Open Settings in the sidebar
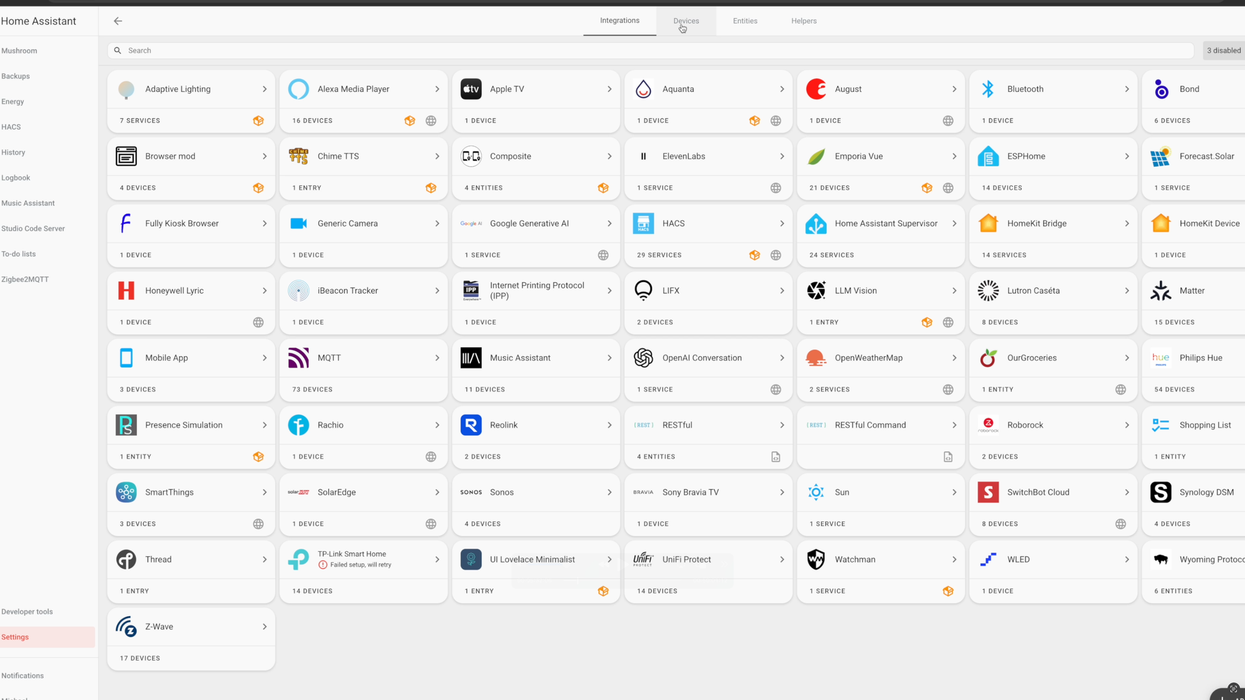Image resolution: width=1245 pixels, height=700 pixels. coord(47,637)
